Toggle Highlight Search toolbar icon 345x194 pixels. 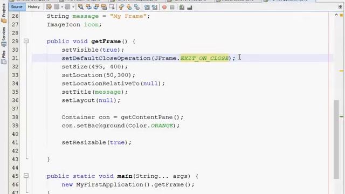pos(104,7)
